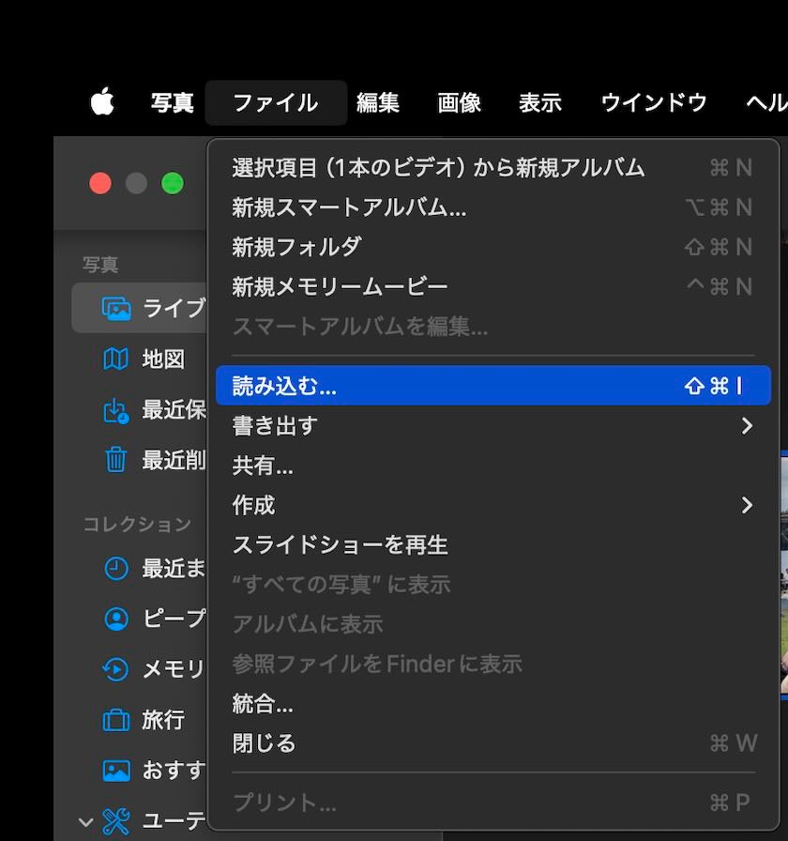Click the People (ピープル) person icon
788x841 pixels.
point(115,619)
